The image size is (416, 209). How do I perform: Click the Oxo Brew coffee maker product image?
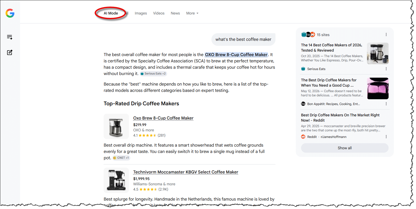[116, 126]
